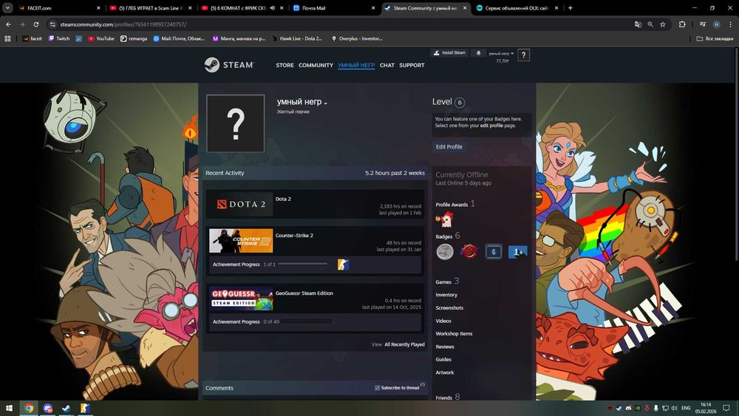Expand the profile name dropdown arrow
739x416 pixels.
tap(326, 103)
